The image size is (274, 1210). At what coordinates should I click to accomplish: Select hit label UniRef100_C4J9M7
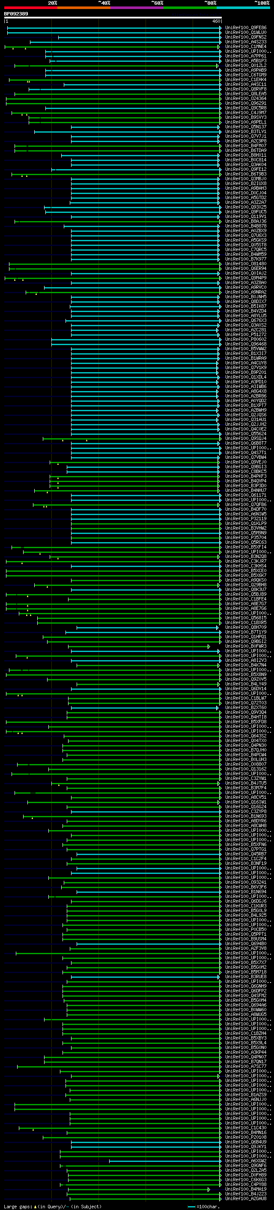246,113
